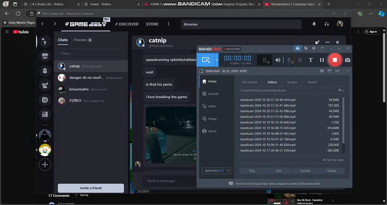Open the chat sidebar icon in Game Jolt
Viewport: 387px width, 205px height.
(x=45, y=42)
